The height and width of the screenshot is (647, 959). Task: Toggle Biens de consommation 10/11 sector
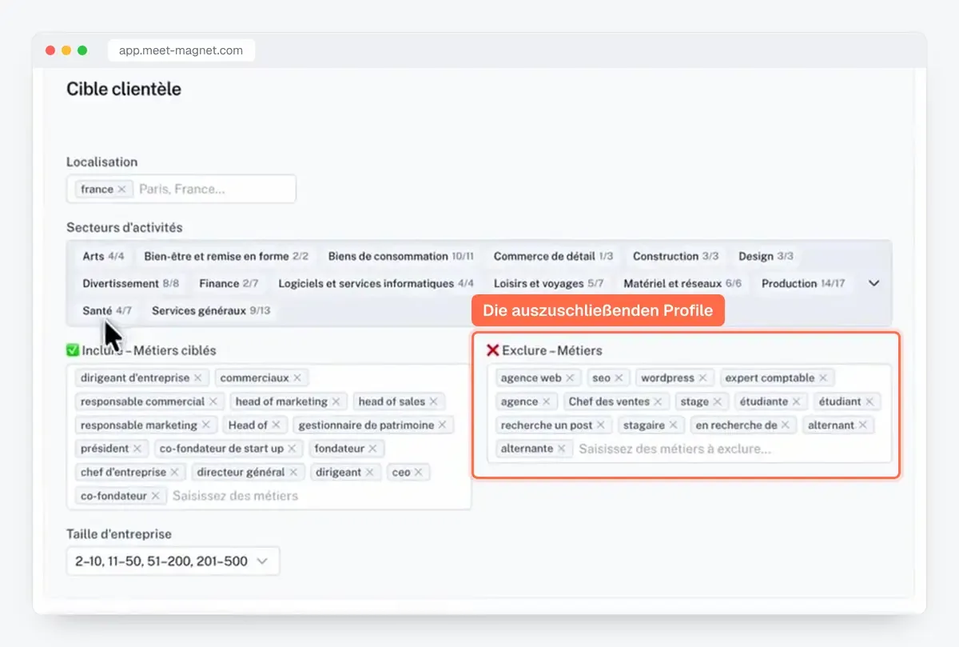coord(401,257)
